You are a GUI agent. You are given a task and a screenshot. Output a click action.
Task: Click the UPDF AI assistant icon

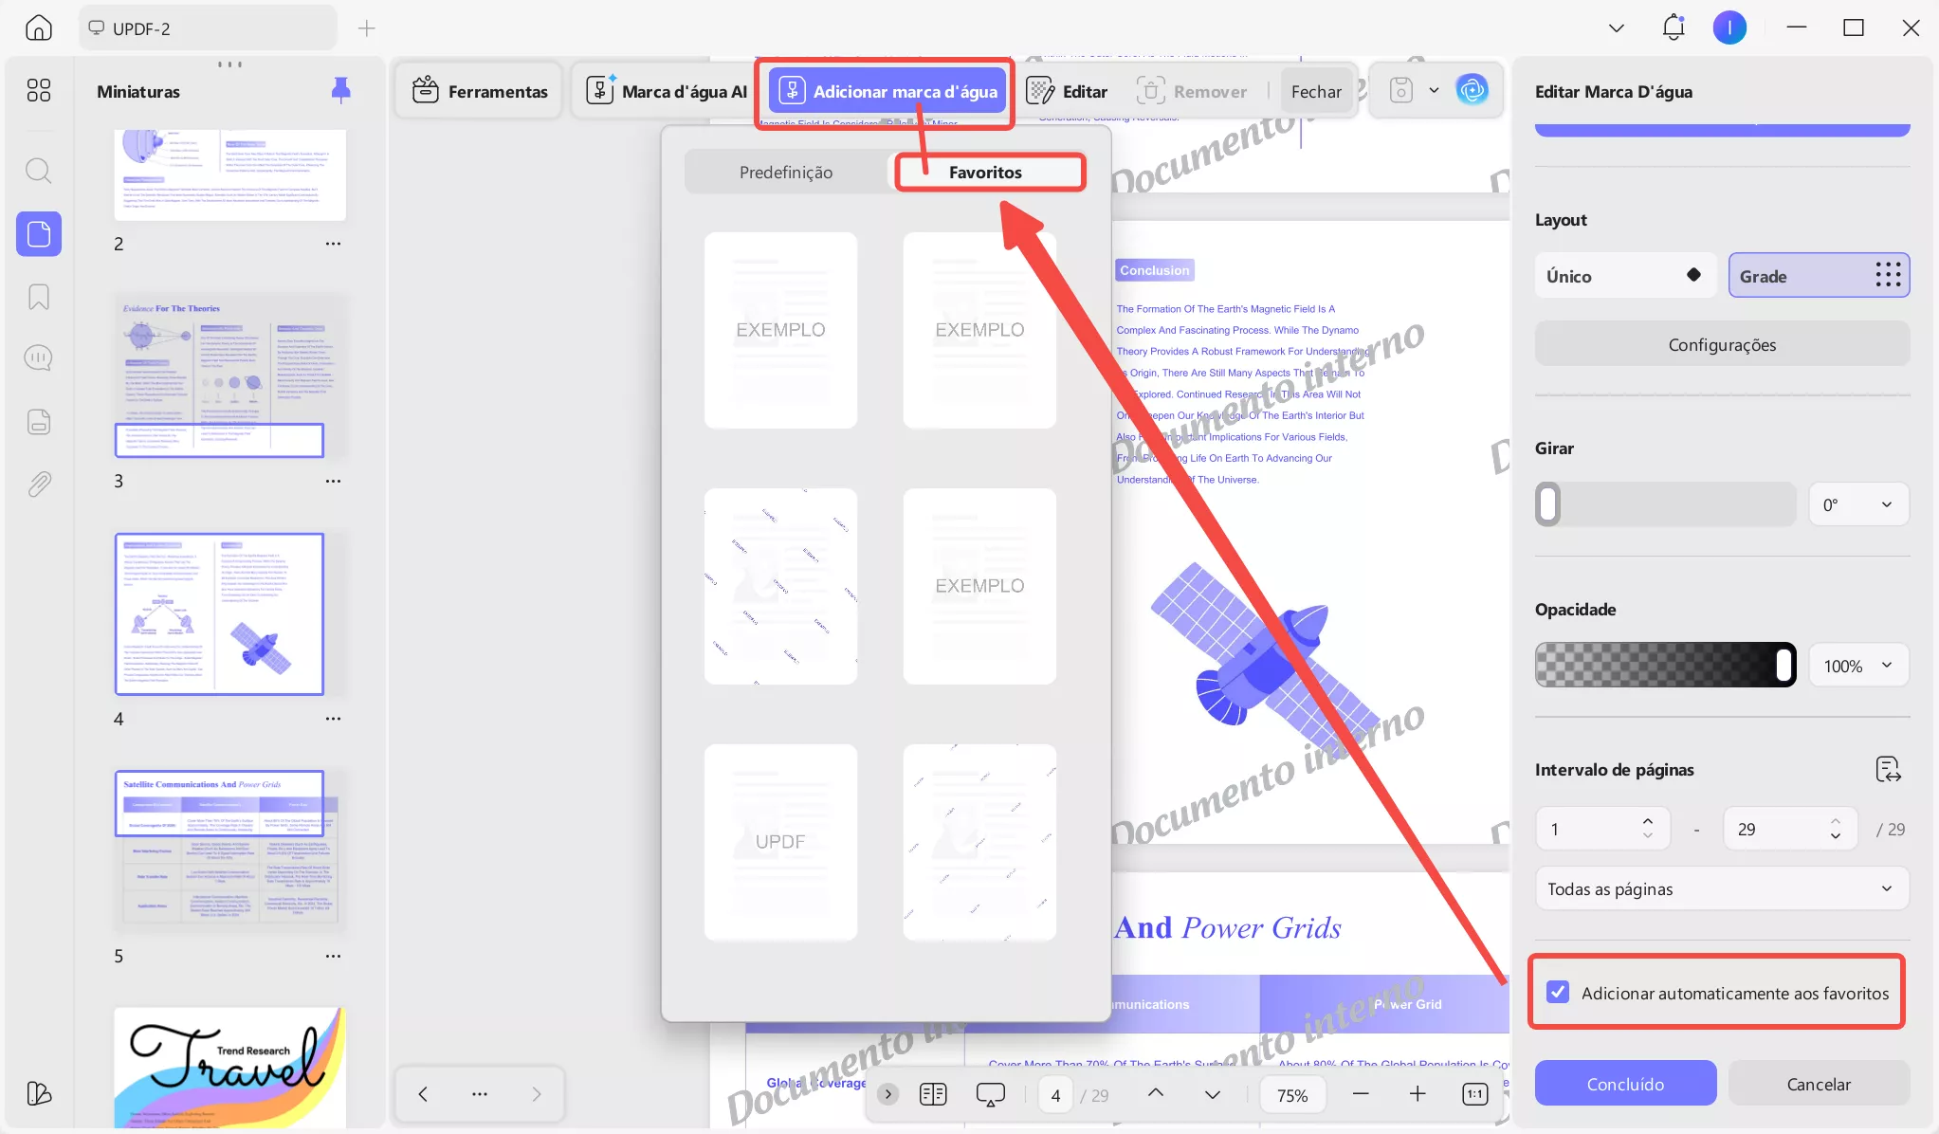tap(1472, 91)
